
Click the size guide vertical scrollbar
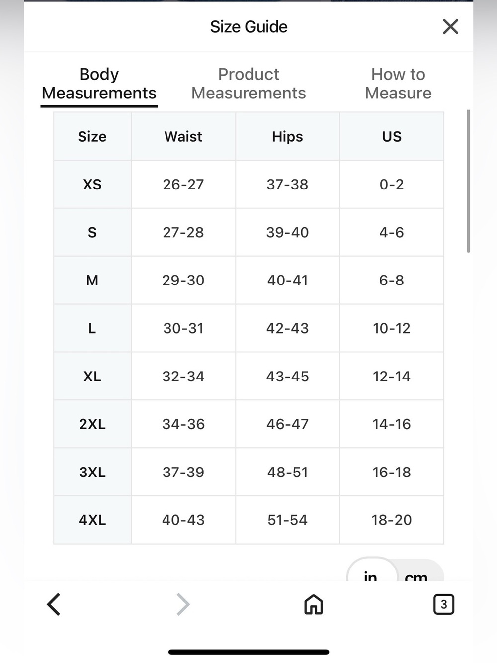(468, 181)
